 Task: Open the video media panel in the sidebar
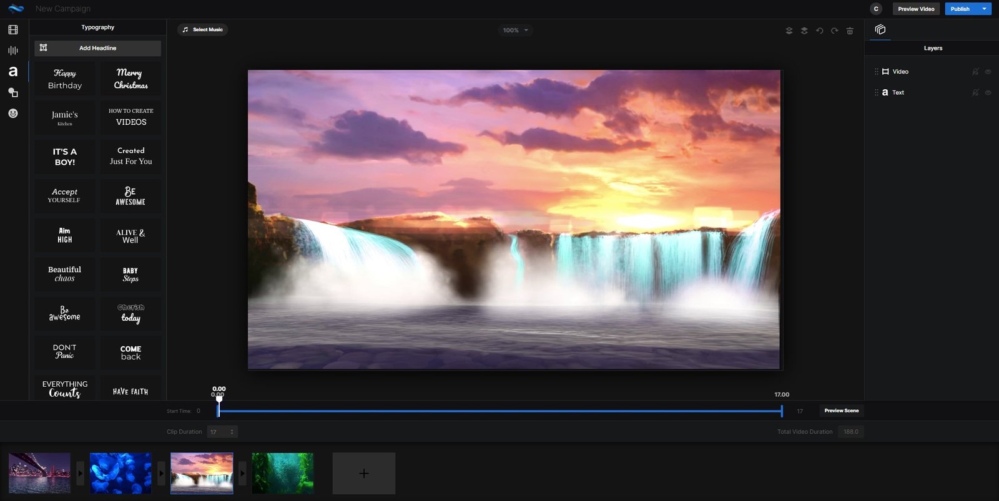13,29
